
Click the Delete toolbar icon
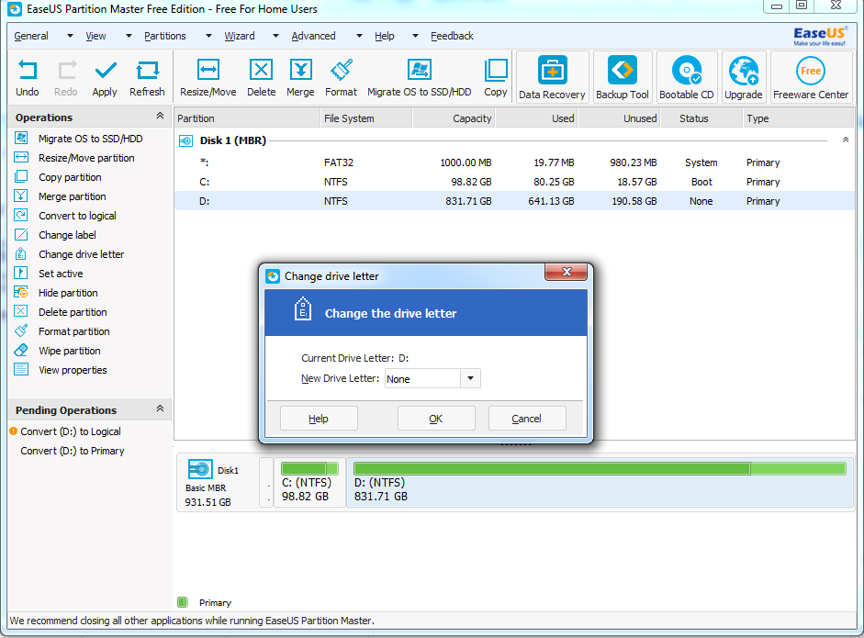click(x=261, y=70)
